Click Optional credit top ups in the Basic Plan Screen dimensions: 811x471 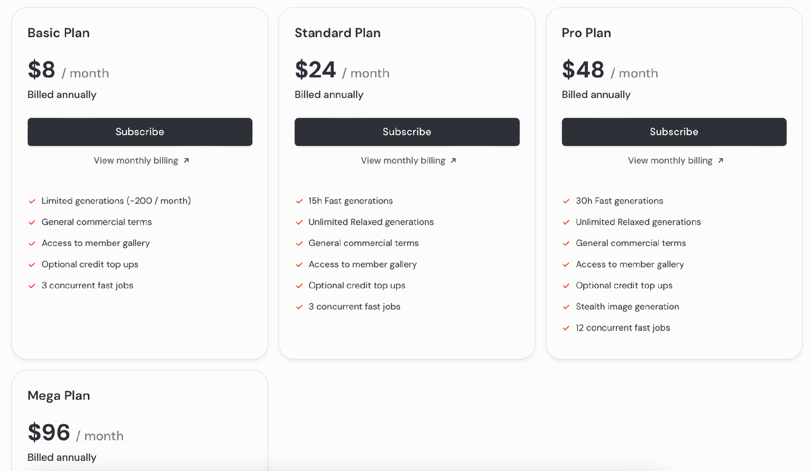[x=90, y=264]
